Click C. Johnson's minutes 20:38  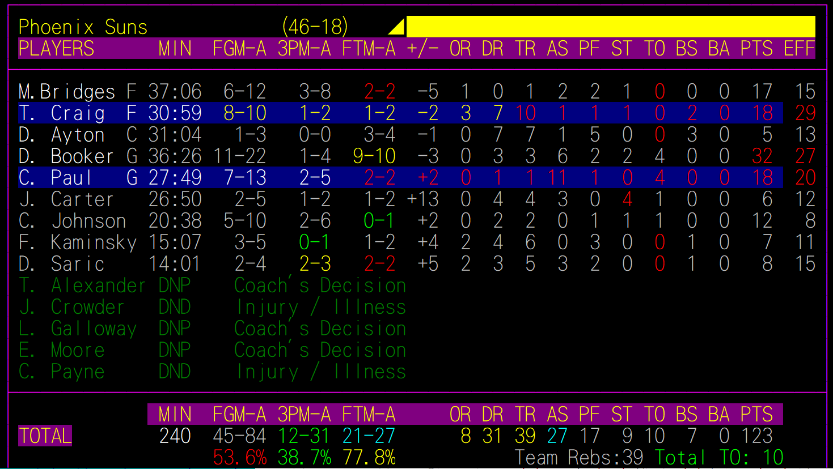175,221
